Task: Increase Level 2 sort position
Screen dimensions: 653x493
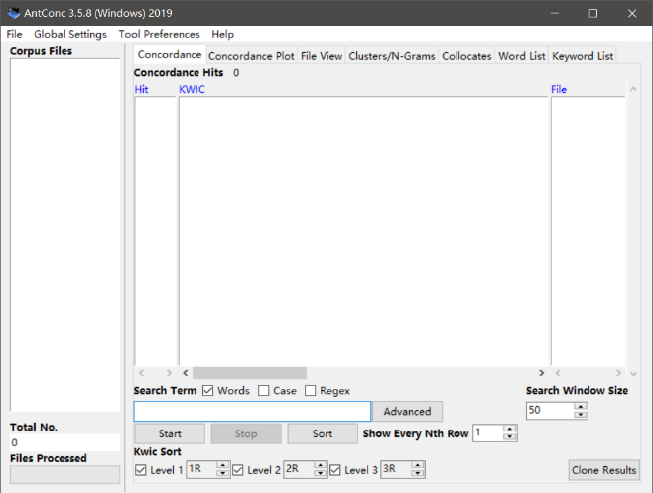Action: (320, 465)
